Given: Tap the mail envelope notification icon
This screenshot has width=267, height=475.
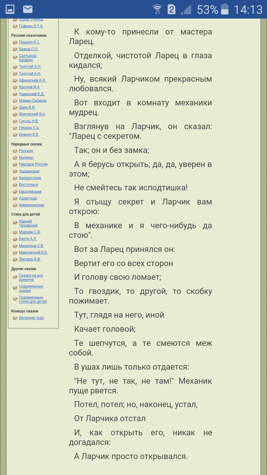Looking at the screenshot, I should 28,9.
